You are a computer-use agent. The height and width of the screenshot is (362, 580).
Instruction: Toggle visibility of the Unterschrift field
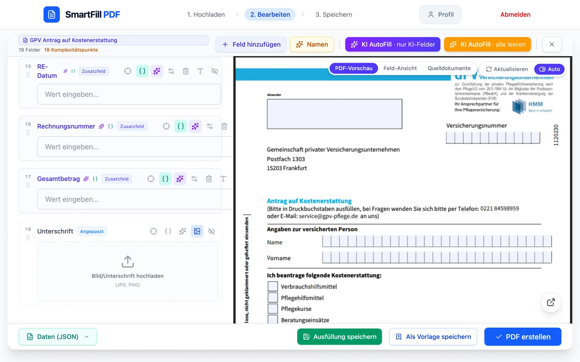point(212,231)
